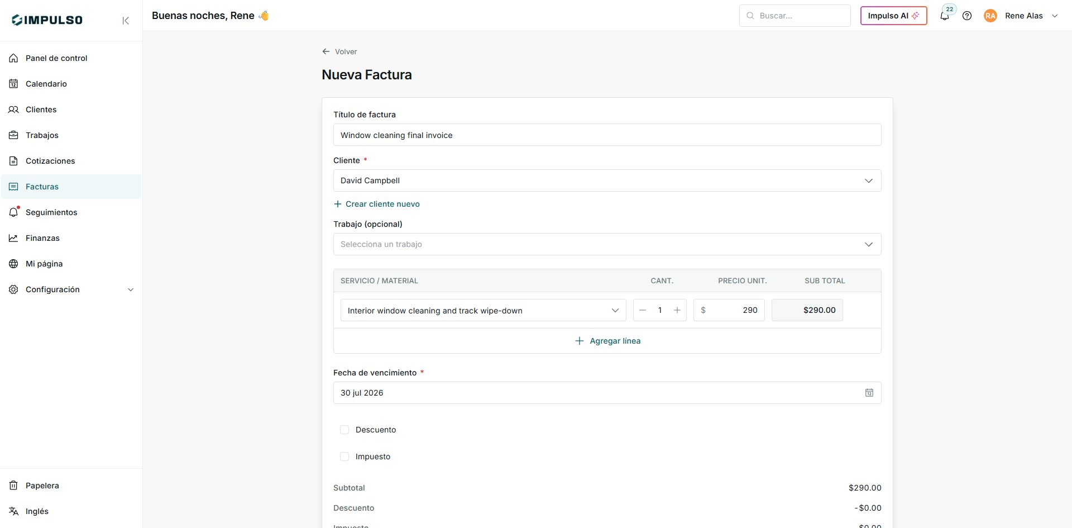
Task: Click the Descuento -$0.00 amount
Action: coord(868,508)
